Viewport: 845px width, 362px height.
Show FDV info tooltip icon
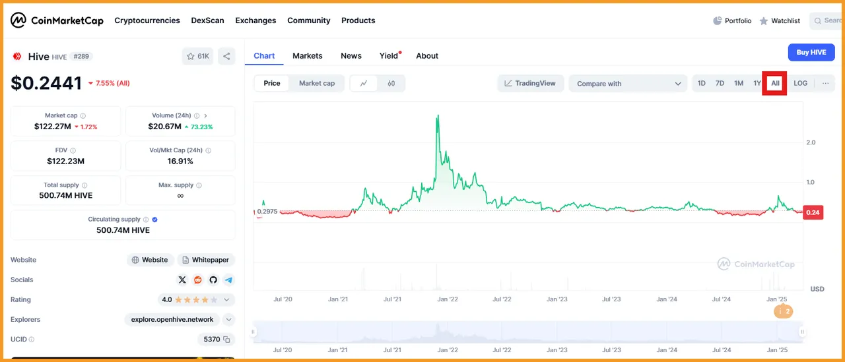(x=73, y=150)
